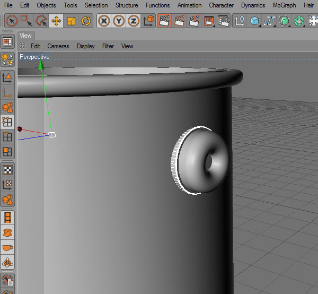Image resolution: width=318 pixels, height=294 pixels.
Task: Click the viewport menu grip handle
Action: pos(23,46)
